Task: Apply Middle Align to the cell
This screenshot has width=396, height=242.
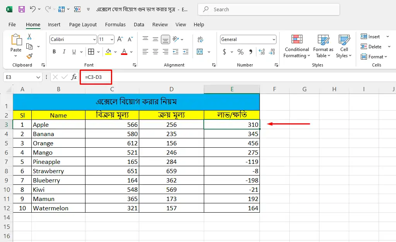Action: [155, 39]
